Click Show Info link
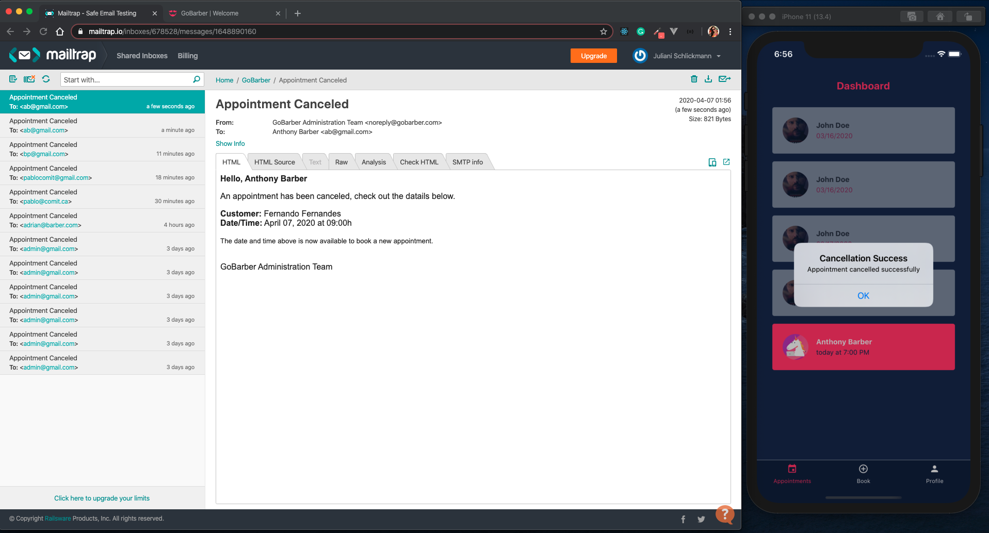989x533 pixels. coord(230,143)
